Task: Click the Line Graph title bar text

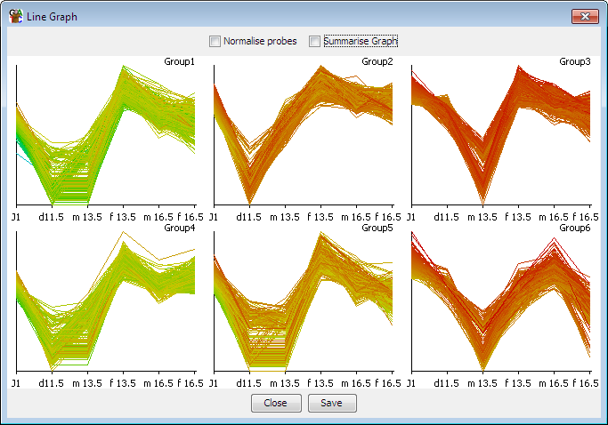Action: pos(52,17)
